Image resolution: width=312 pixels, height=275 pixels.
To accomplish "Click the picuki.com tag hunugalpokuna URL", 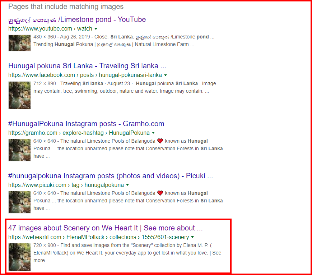I will [66, 185].
